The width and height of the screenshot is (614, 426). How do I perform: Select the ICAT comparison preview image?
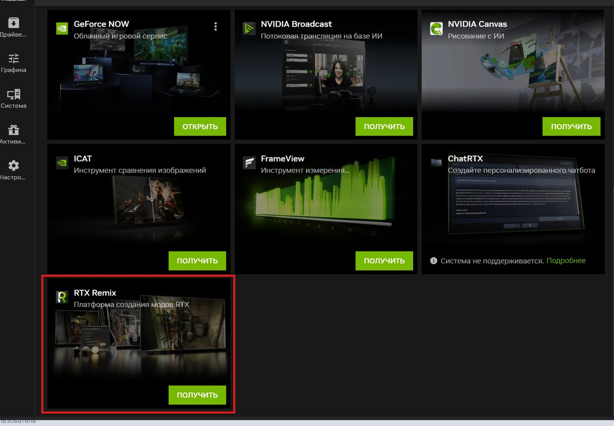click(149, 200)
